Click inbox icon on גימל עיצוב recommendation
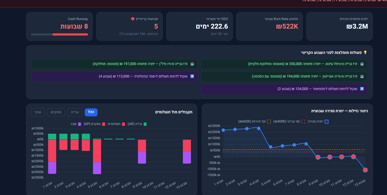 point(362,64)
